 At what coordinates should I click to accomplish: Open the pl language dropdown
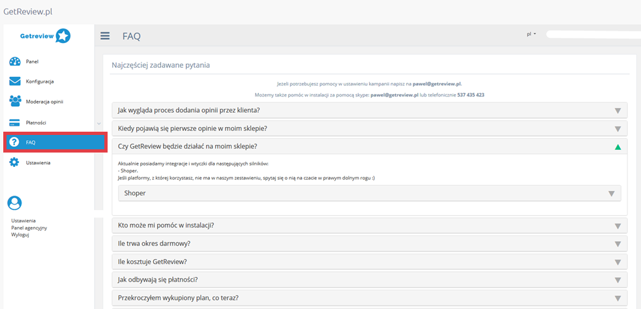pyautogui.click(x=531, y=35)
